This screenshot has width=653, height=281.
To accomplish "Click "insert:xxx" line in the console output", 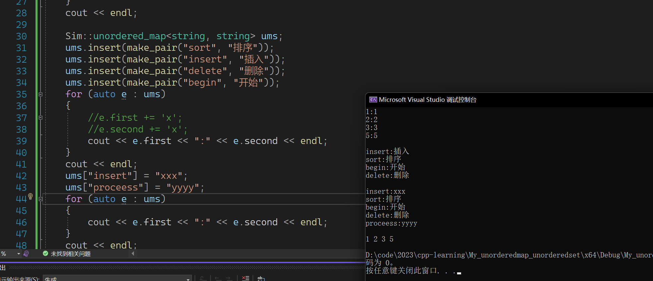I will click(386, 191).
